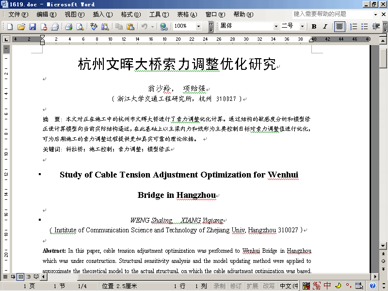Apply numbered list formatting

point(354,26)
